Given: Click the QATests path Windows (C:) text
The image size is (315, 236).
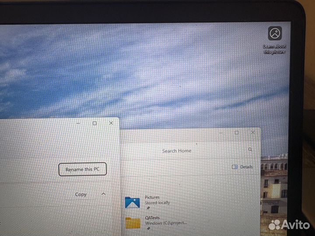Looking at the screenshot, I should 166,223.
